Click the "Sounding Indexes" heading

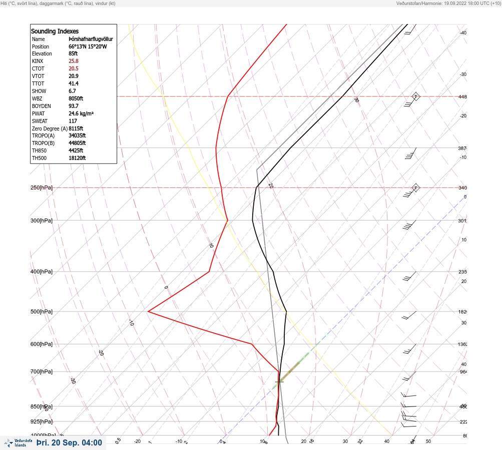[55, 31]
